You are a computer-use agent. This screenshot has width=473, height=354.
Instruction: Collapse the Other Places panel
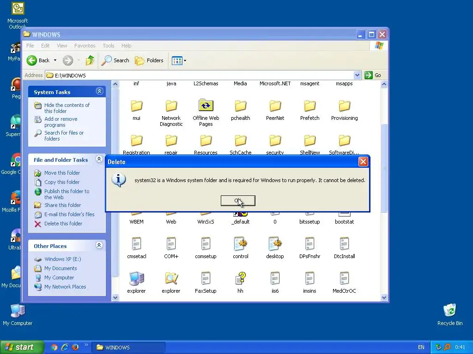point(99,245)
